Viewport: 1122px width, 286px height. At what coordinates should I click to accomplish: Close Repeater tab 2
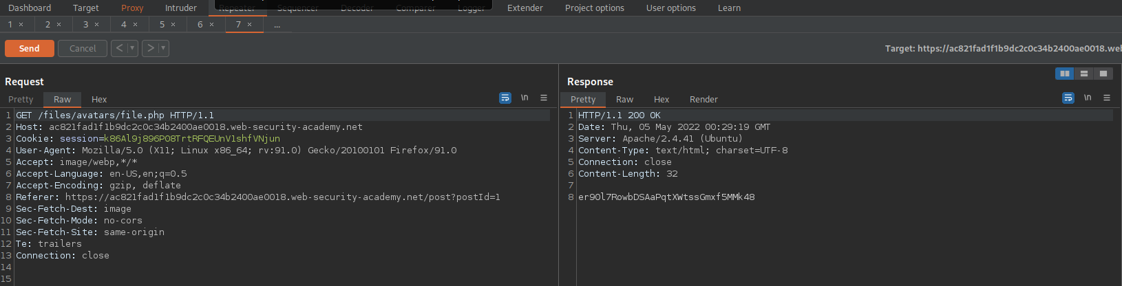pos(59,25)
